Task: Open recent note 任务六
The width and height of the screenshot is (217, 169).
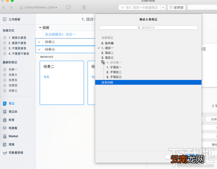Action: point(10,75)
